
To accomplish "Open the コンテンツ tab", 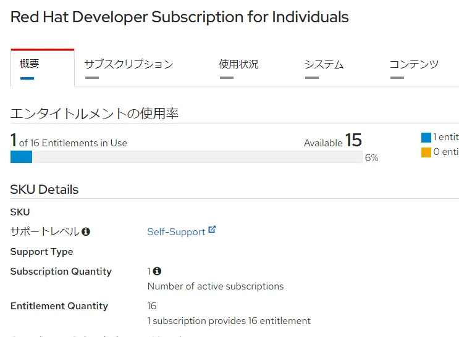I will click(414, 64).
